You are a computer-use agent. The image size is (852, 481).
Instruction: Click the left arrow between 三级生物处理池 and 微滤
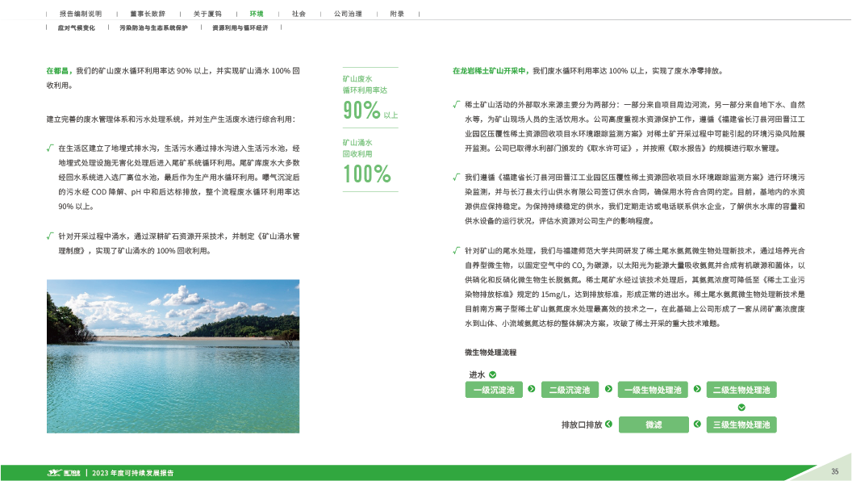click(x=696, y=424)
